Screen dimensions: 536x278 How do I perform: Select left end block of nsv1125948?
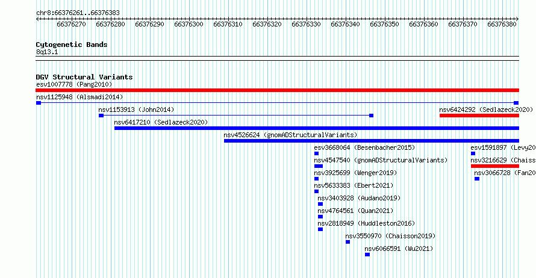coord(39,103)
